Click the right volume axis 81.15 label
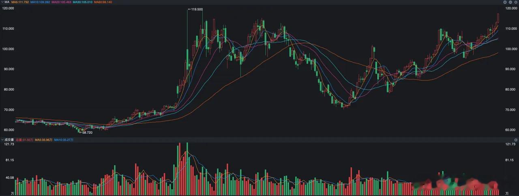Image resolution: width=519 pixels, height=196 pixels. tap(509, 160)
